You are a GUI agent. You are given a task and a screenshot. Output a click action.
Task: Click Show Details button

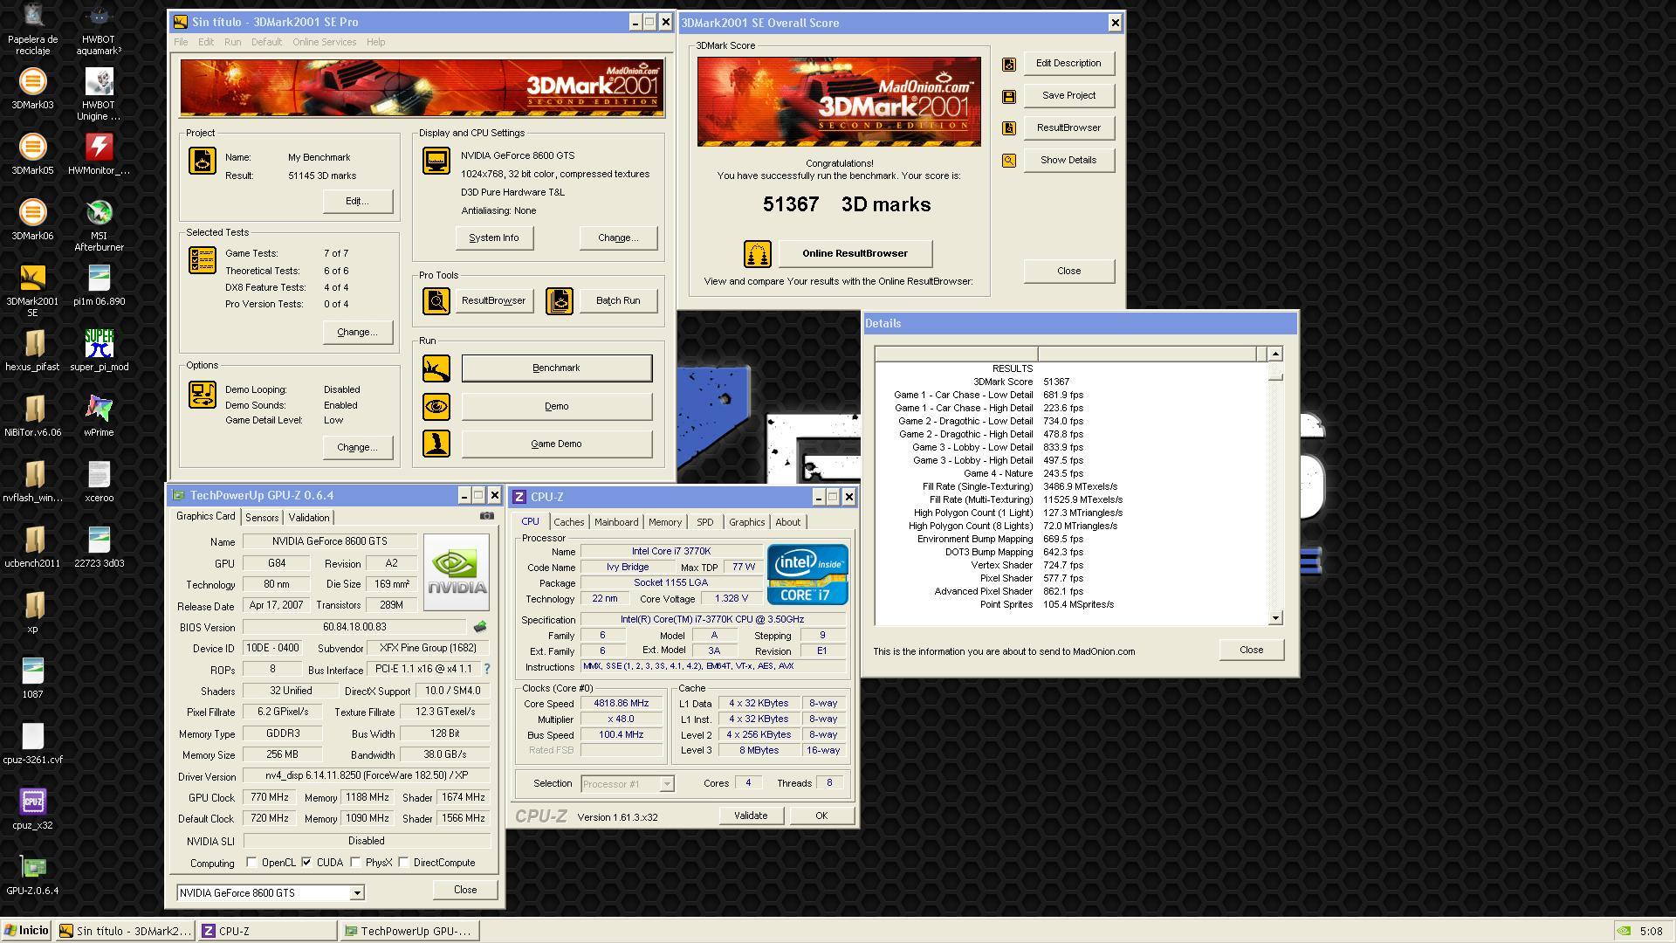click(x=1068, y=160)
